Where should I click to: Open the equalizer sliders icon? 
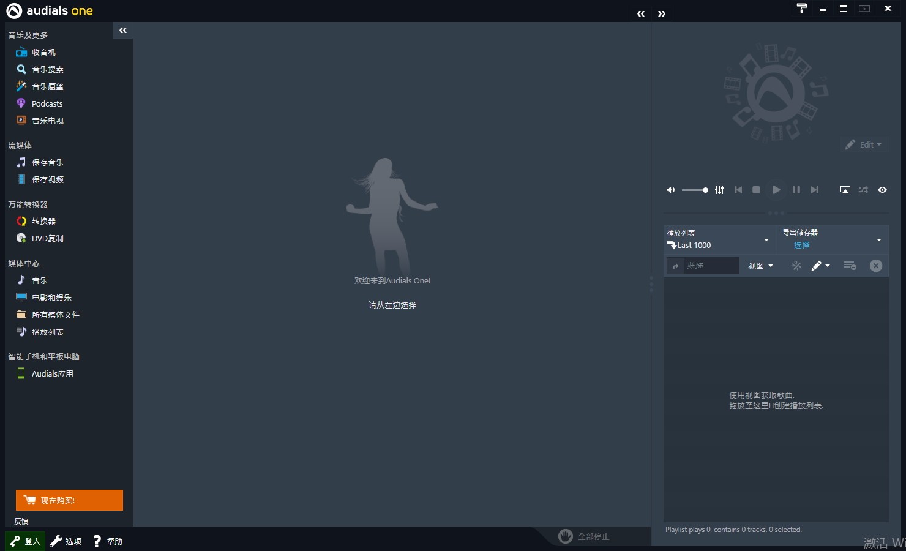tap(719, 190)
